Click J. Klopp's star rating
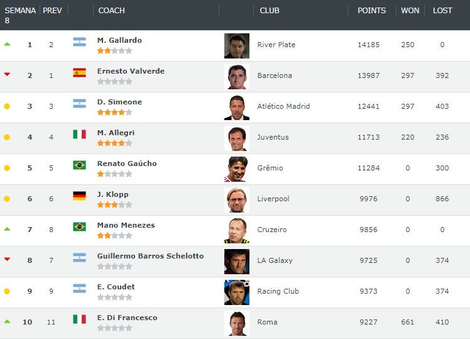Viewport: 470px width, 339px height. click(x=114, y=204)
